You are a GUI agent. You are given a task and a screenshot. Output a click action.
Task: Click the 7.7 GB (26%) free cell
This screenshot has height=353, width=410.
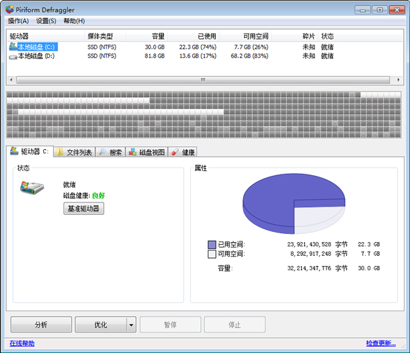click(251, 47)
